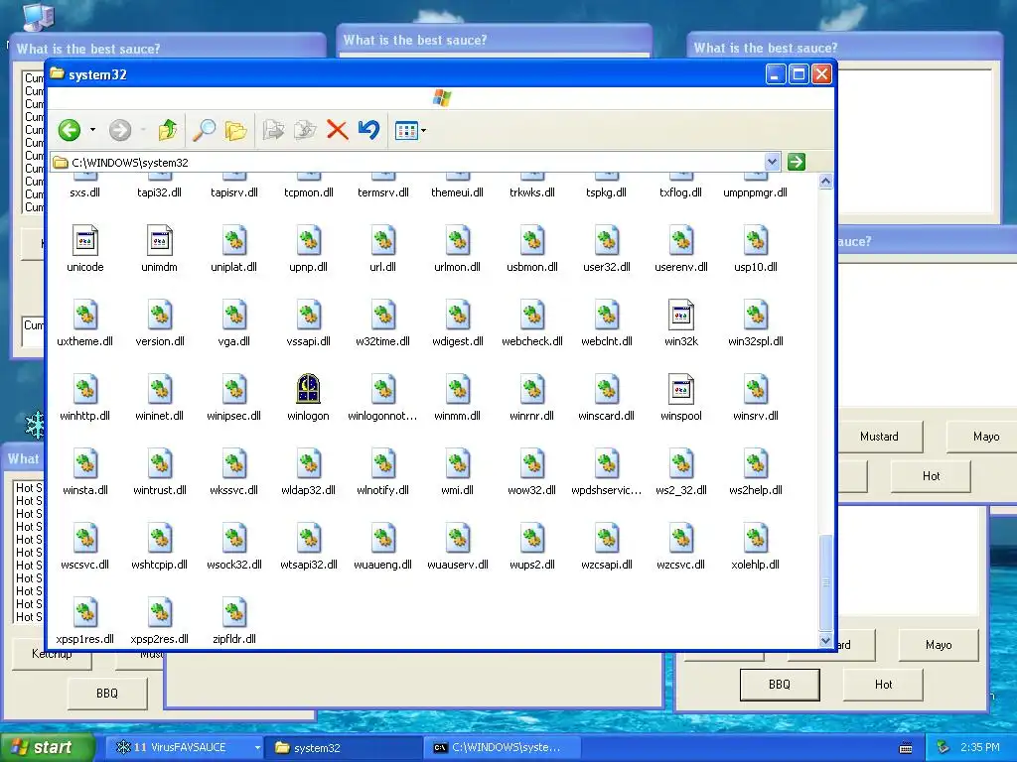Image resolution: width=1017 pixels, height=762 pixels.
Task: Go up one folder level
Action: point(168,130)
